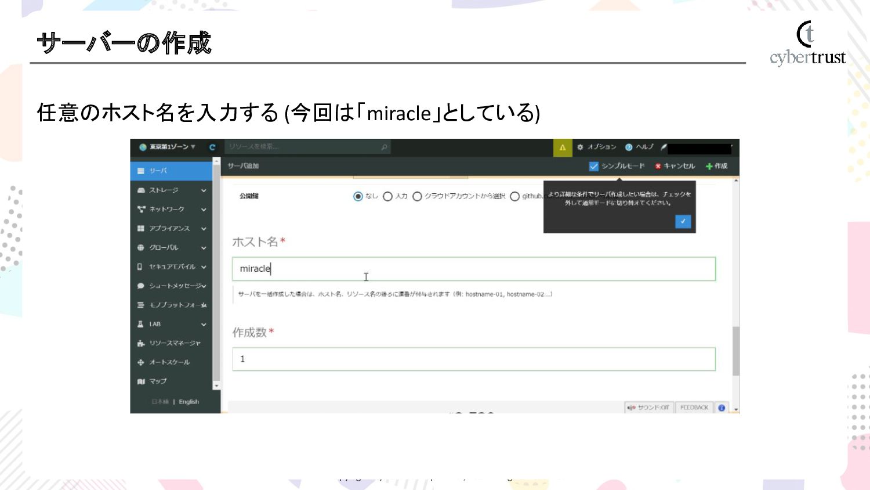The height and width of the screenshot is (490, 870).
Task: Switch language to 日本語
Action: (160, 402)
